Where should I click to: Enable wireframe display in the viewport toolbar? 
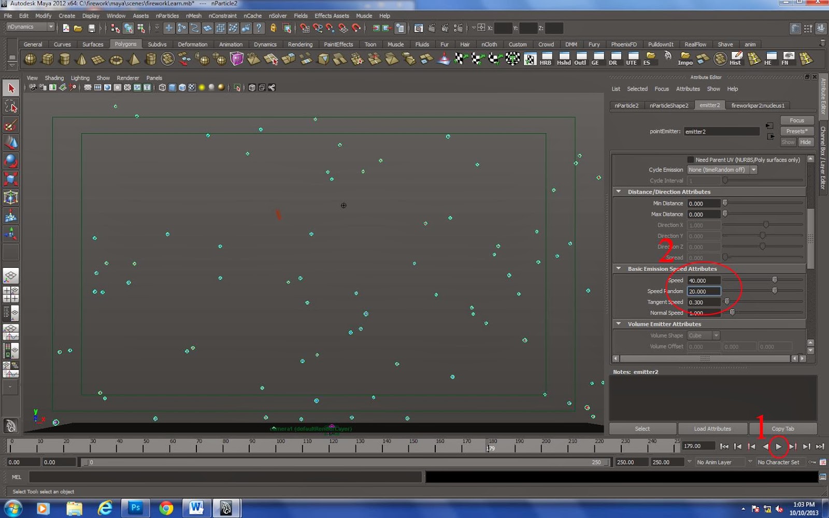coord(162,87)
